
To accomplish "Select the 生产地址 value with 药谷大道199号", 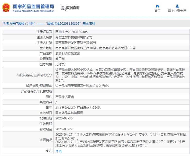I will coord(95,48).
